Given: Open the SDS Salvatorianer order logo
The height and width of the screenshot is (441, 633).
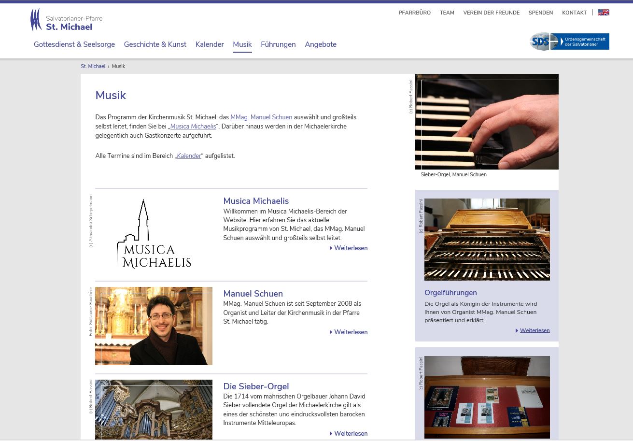Looking at the screenshot, I should click(569, 42).
